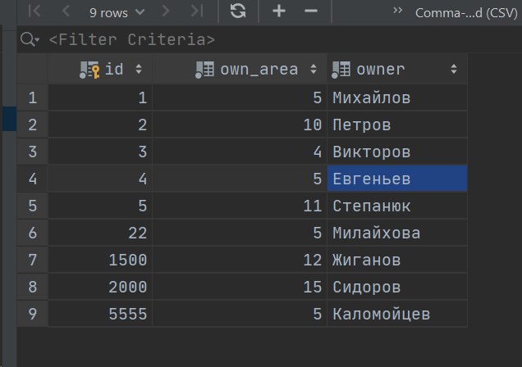Select the id cell with value 1500
Viewport: 522px width, 367px height.
[x=100, y=260]
